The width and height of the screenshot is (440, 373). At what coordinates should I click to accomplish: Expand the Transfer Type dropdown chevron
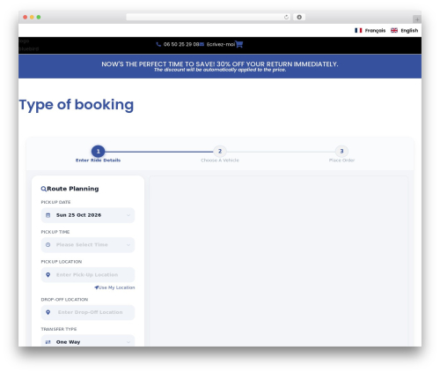click(128, 342)
